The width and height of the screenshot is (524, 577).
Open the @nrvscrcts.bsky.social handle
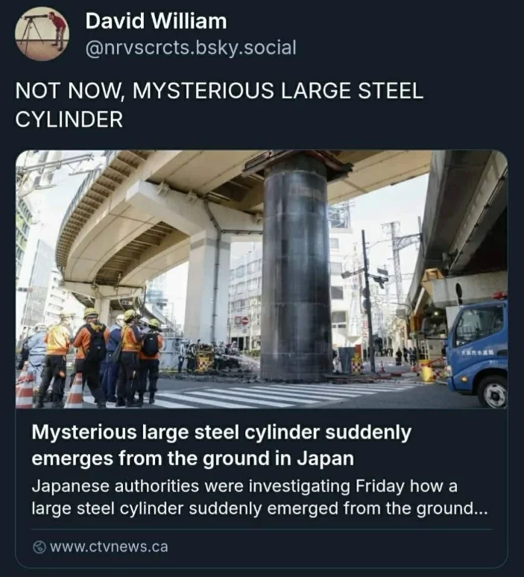tap(191, 48)
